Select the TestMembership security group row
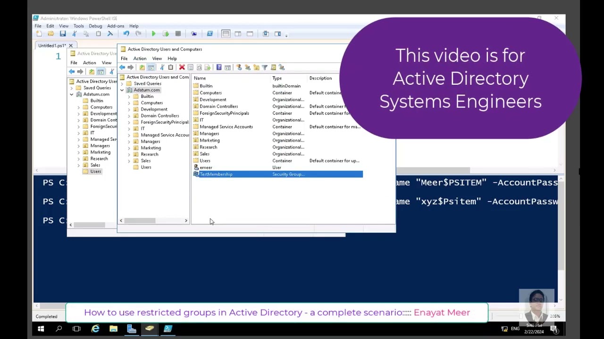This screenshot has height=339, width=604. (x=278, y=174)
